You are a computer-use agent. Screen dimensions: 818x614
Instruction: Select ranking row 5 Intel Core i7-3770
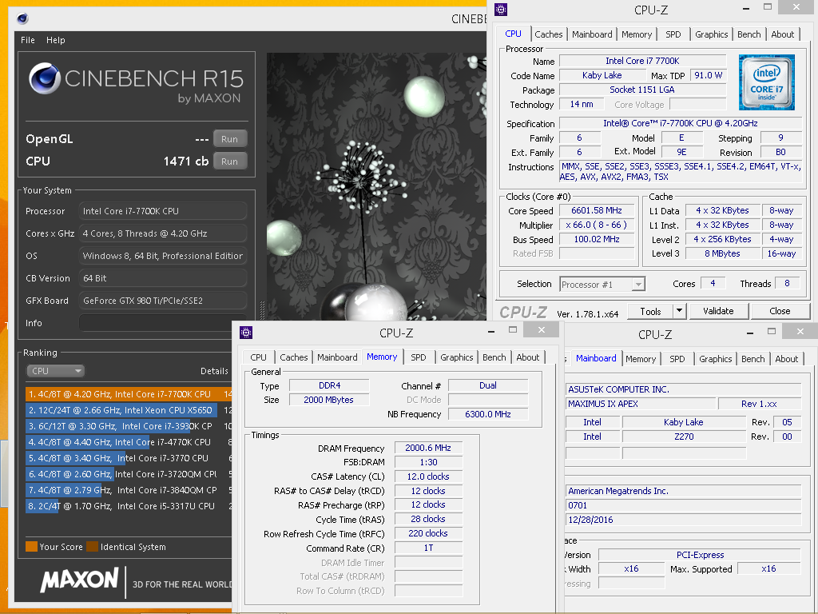coord(129,458)
